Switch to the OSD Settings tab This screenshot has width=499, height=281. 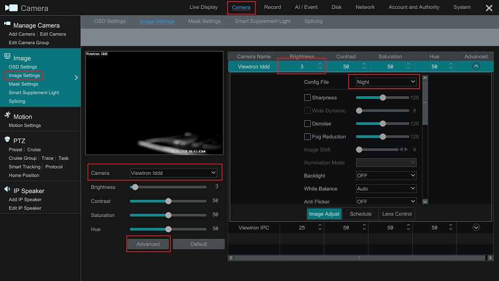110,21
